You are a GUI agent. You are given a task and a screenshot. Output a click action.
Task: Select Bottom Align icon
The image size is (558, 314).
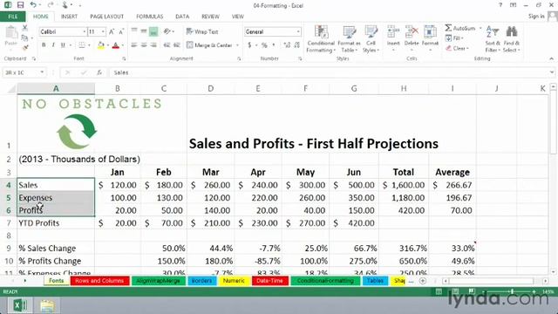153,31
